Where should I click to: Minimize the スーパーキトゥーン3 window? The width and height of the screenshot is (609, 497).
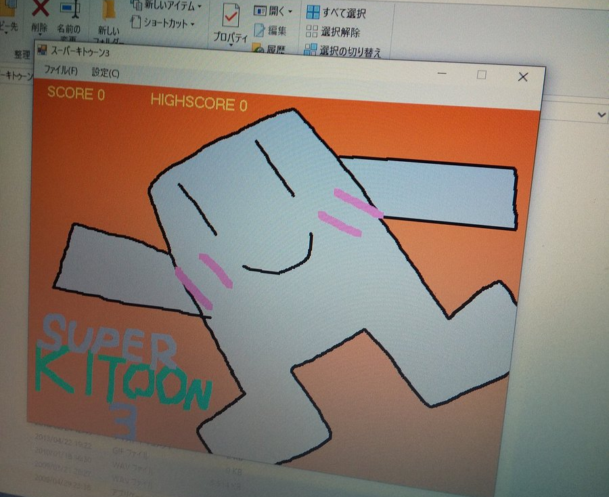click(442, 72)
